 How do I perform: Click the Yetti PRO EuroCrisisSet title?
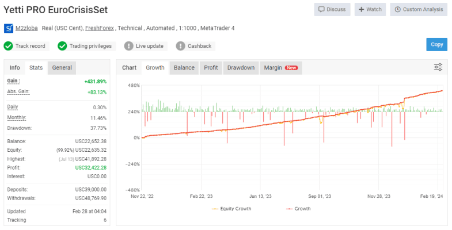pyautogui.click(x=56, y=10)
